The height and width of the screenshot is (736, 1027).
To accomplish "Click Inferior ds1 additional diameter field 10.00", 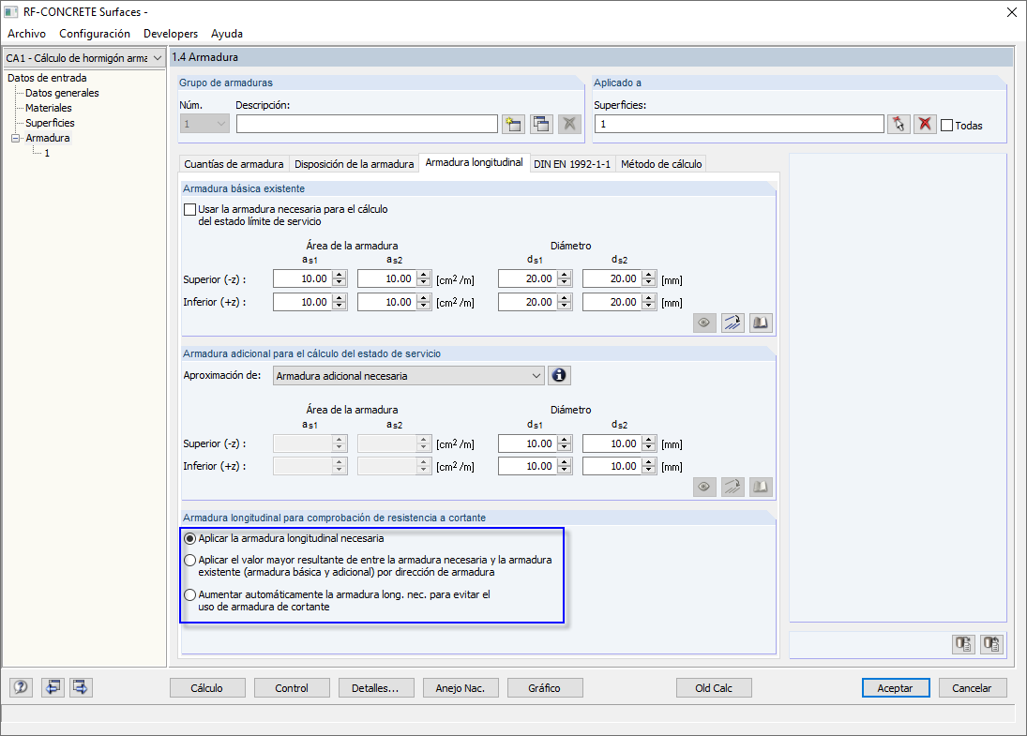I will (x=528, y=466).
